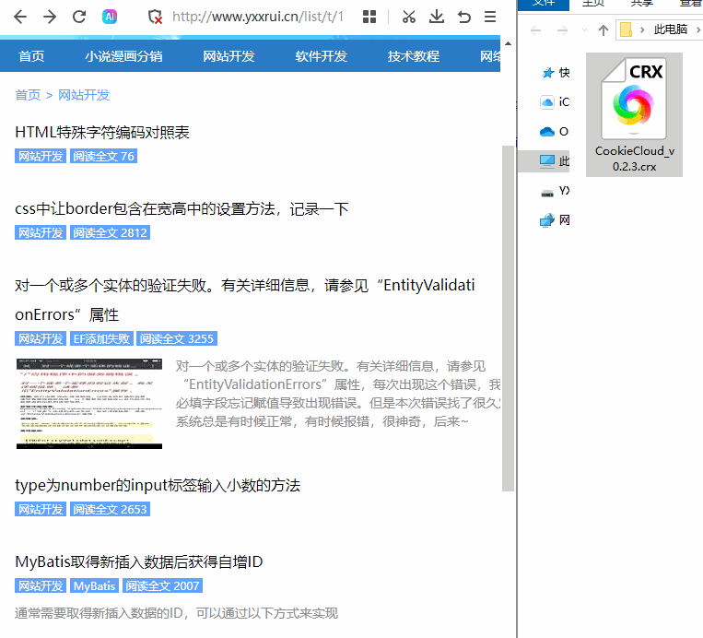Select the CookieCloud_v0.2.3.crx file

point(634,115)
